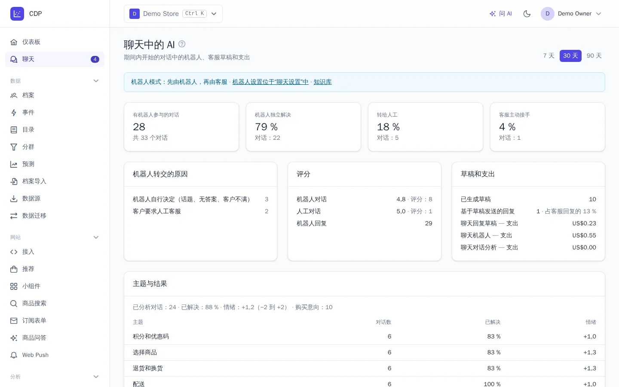619x387 pixels.
Task: Click the 积分和优惠码 topic row
Action: pyautogui.click(x=365, y=337)
